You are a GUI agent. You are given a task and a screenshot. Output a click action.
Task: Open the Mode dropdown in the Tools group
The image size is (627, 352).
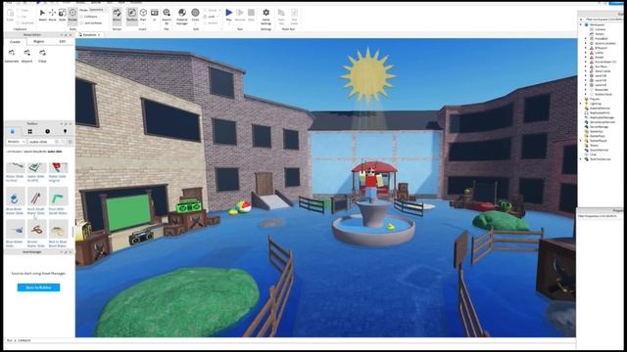point(98,10)
